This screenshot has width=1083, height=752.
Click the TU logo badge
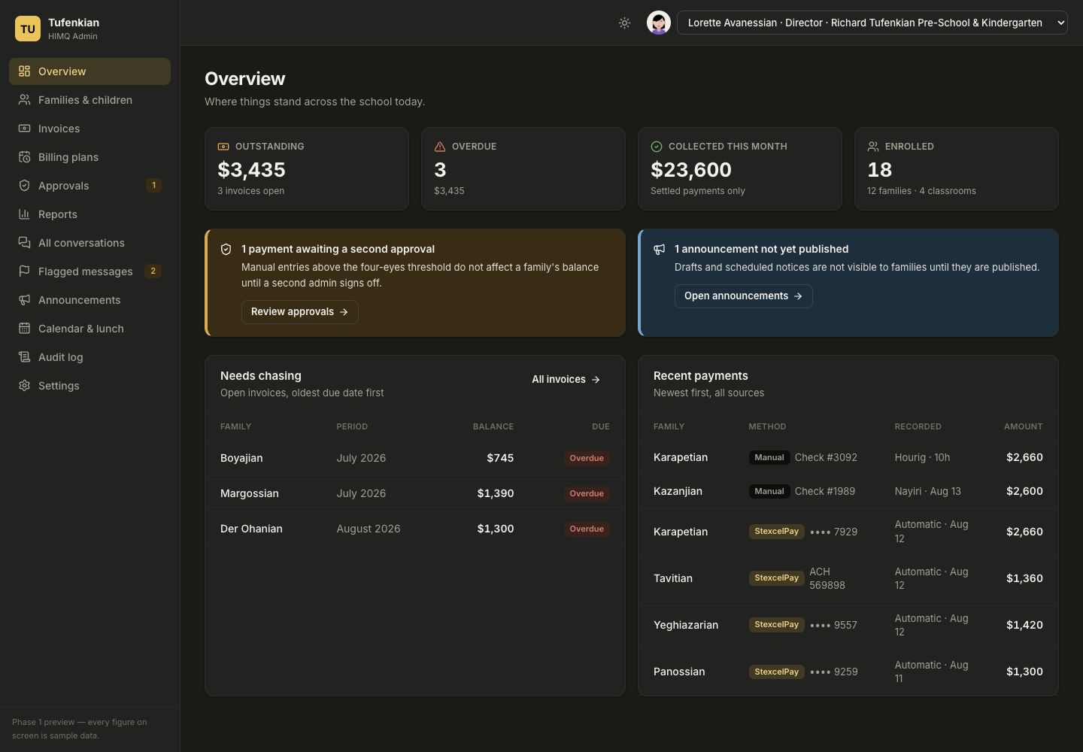click(x=28, y=29)
